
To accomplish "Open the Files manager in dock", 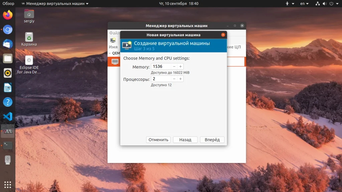I will (8, 59).
